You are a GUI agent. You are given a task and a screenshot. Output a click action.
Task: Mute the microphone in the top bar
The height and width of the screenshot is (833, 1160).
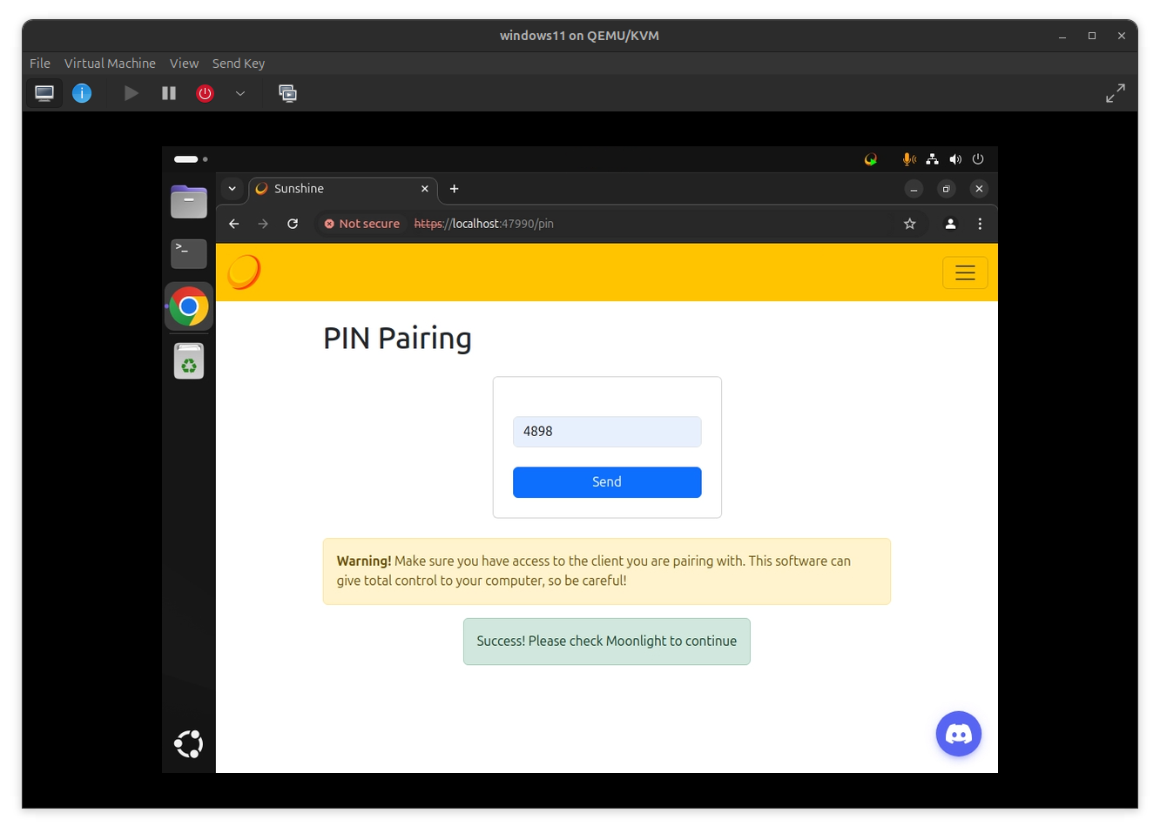point(907,158)
